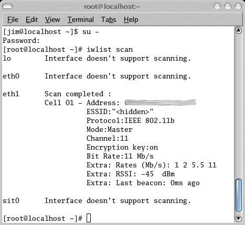Click the ESSID "<hidden>" line
Viewport: 245px width, 225px height.
pos(120,111)
